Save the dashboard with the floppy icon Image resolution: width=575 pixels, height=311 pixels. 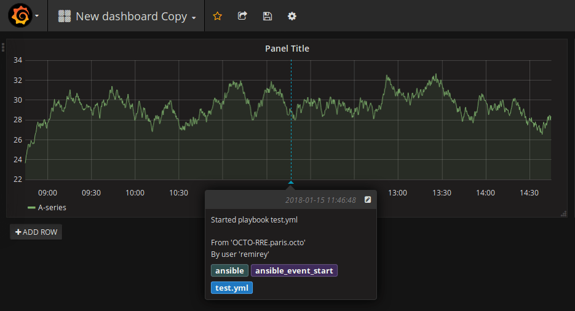267,17
